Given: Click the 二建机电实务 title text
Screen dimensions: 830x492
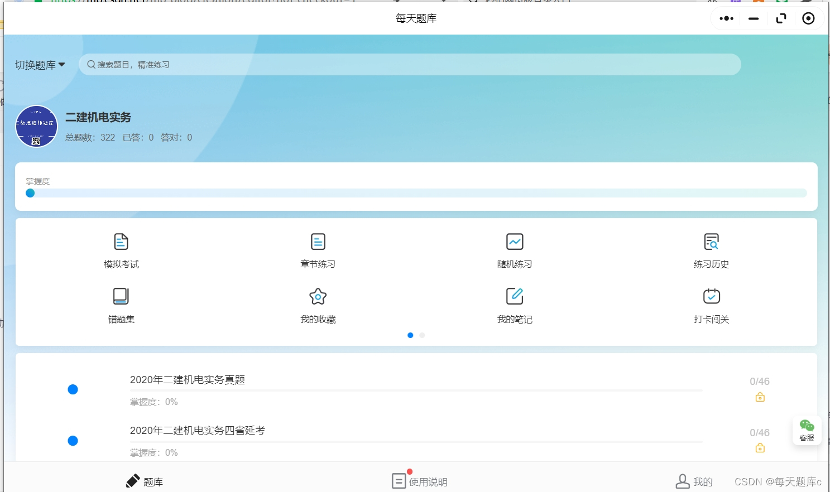Looking at the screenshot, I should (98, 117).
